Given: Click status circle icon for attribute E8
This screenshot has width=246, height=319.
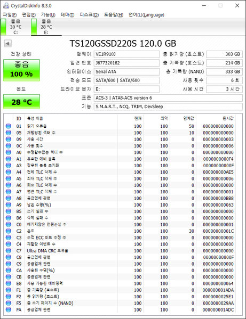Looking at the screenshot, I should (9, 283).
